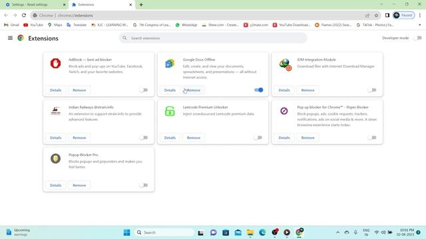Open the tab search dropdown arrow

(x=381, y=5)
